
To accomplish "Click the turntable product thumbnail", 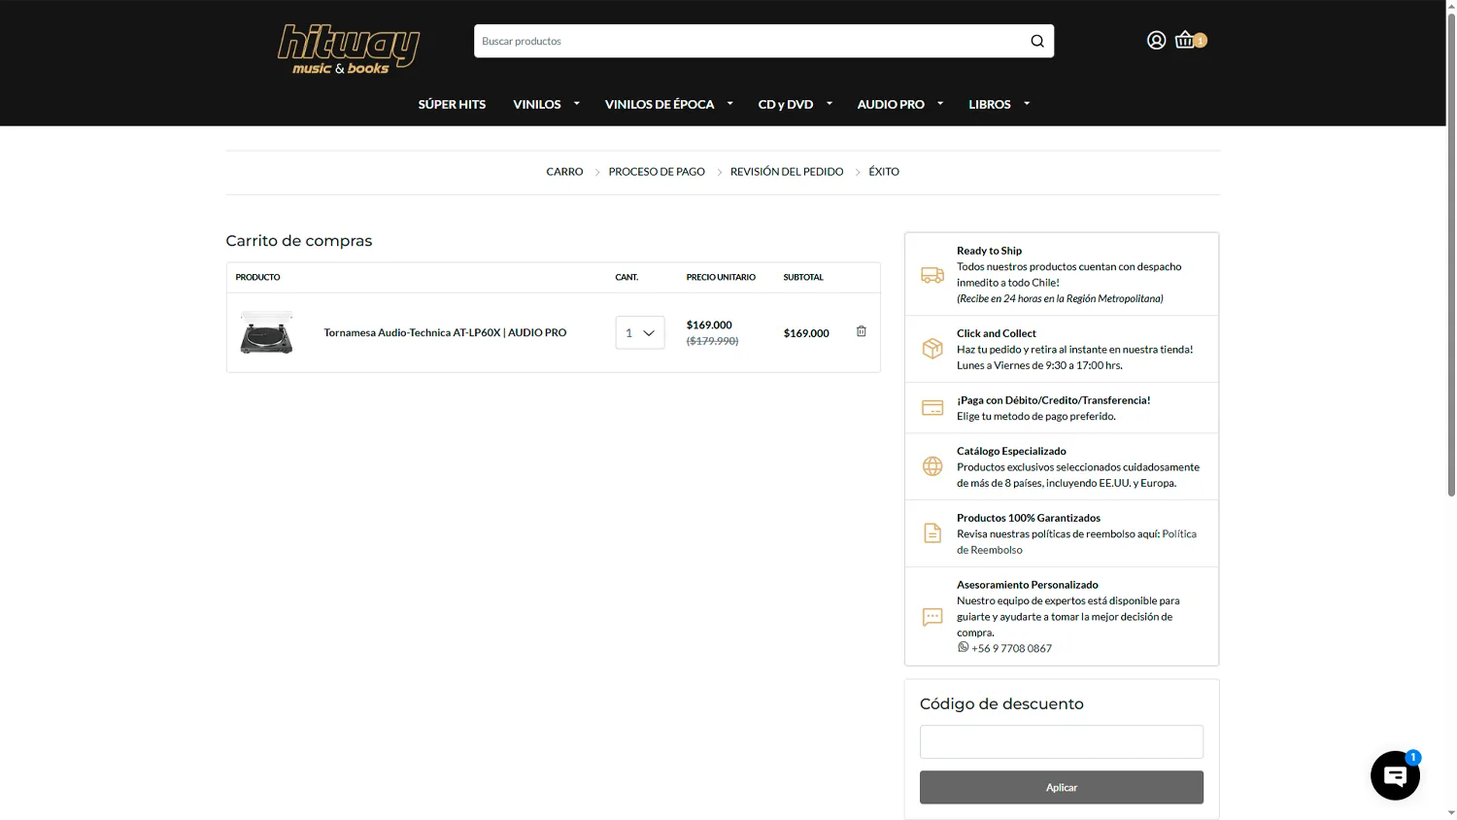I will [266, 332].
